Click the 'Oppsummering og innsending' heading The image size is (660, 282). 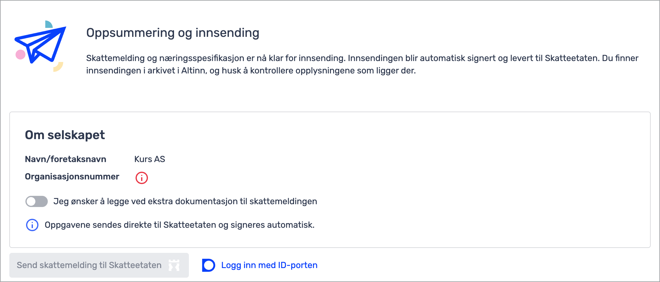(x=173, y=33)
